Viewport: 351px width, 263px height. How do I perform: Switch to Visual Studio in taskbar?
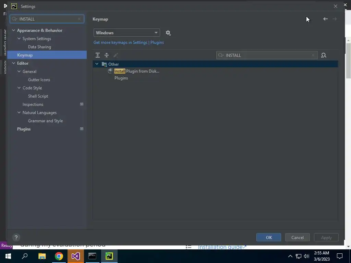click(x=76, y=256)
